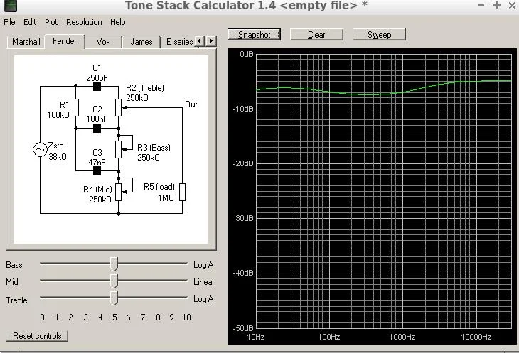Viewport: 519px width, 353px height.
Task: Select the R4 Mid potentiometer symbol
Action: click(119, 189)
